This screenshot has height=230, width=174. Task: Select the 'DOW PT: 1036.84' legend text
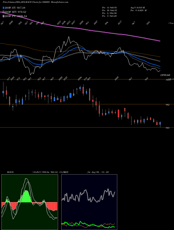[16, 16]
